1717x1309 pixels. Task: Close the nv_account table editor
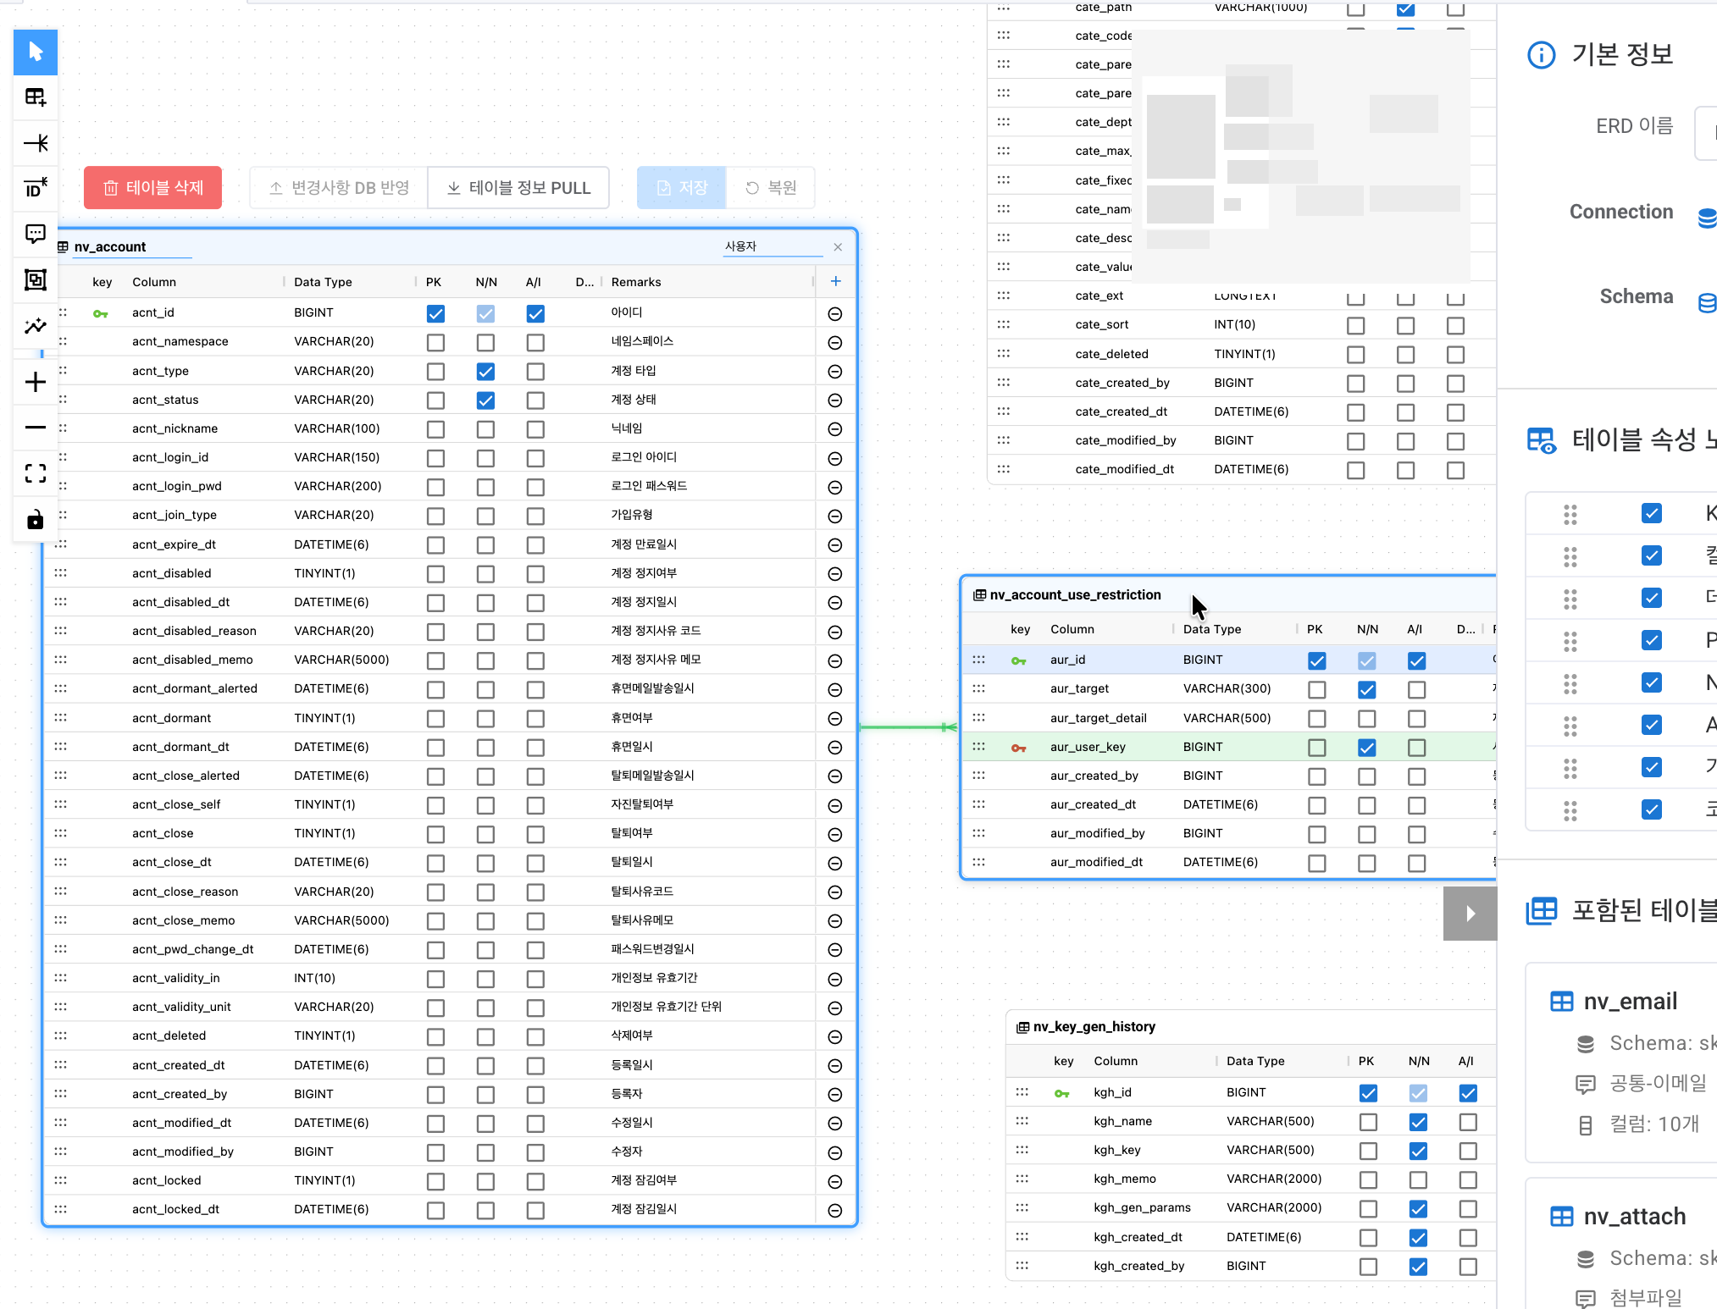tap(838, 246)
